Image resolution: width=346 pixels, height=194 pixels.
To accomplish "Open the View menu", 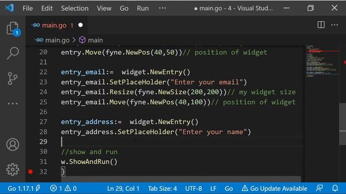I will [x=104, y=9].
